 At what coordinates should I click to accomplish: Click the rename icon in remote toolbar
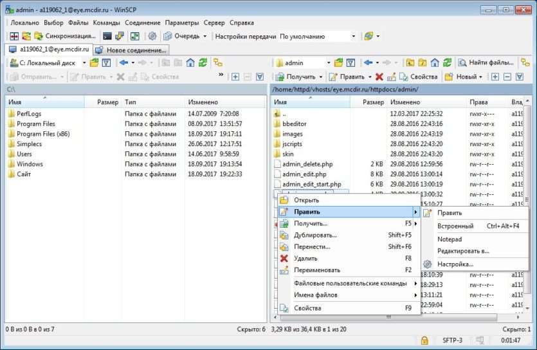pos(391,77)
